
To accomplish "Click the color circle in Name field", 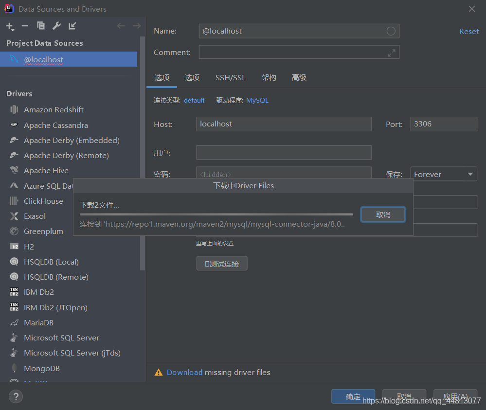I will coord(391,31).
